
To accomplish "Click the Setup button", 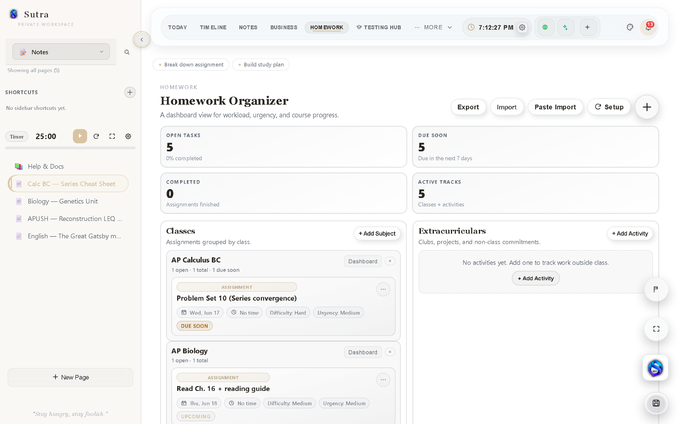I will tap(609, 107).
